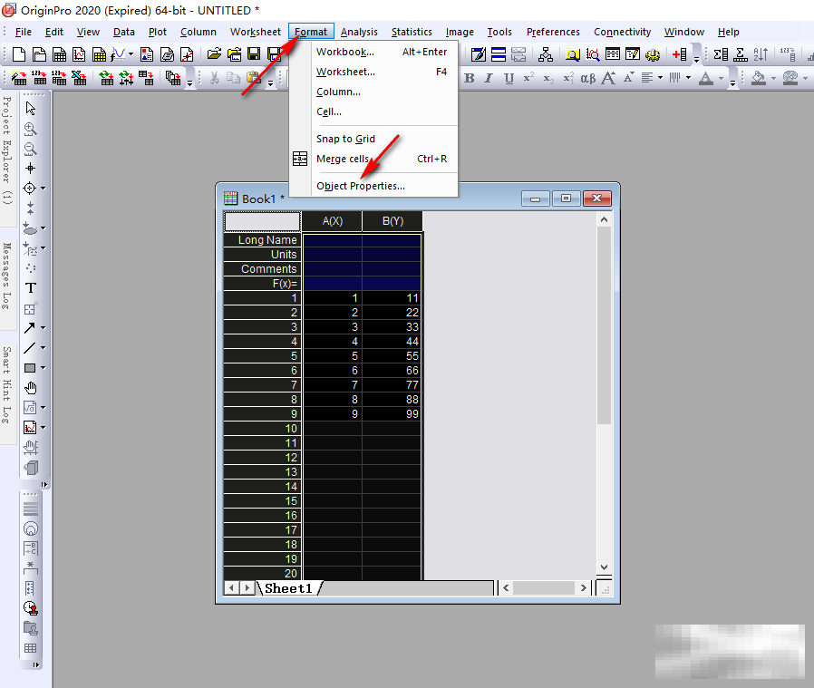Open the text alignment dropdown arrow
This screenshot has width=814, height=688.
(x=660, y=78)
